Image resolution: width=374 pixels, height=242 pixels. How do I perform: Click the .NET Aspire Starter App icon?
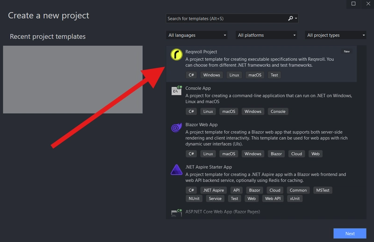pyautogui.click(x=176, y=169)
